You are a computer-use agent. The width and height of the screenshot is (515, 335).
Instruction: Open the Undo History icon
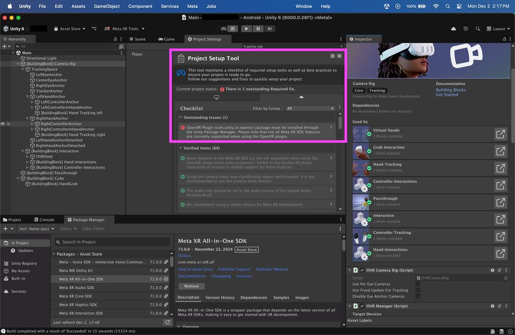pos(466,28)
